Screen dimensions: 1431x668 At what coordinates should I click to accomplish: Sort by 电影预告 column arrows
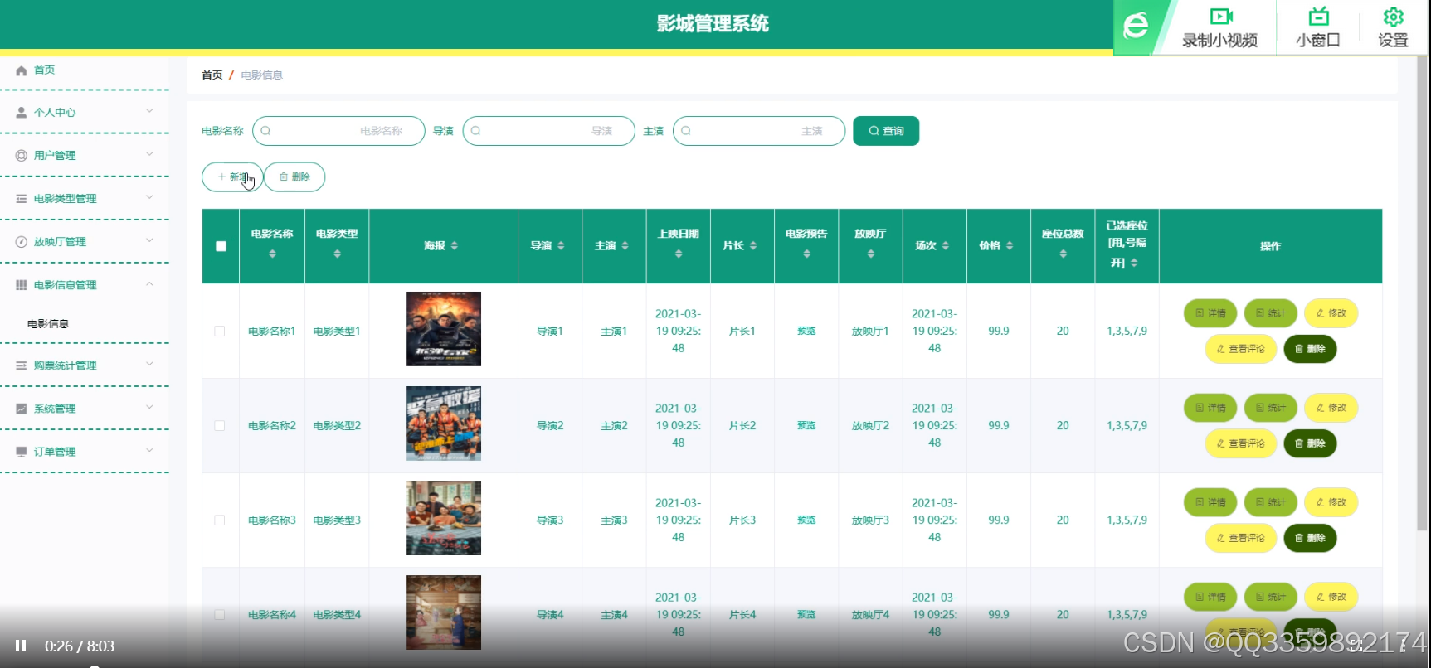click(806, 254)
